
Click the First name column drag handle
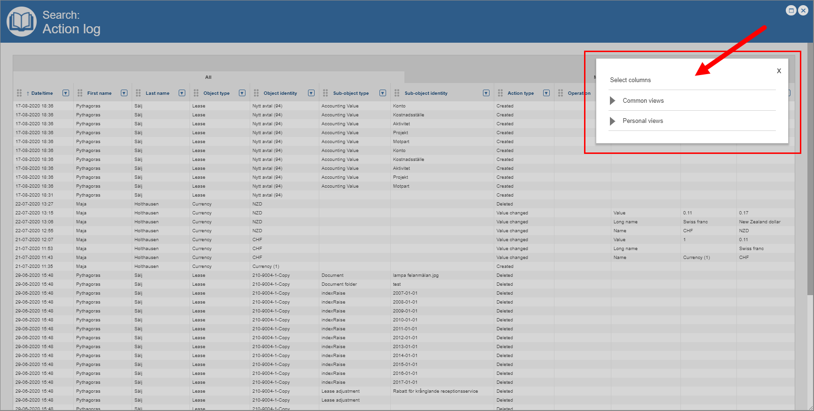point(80,93)
